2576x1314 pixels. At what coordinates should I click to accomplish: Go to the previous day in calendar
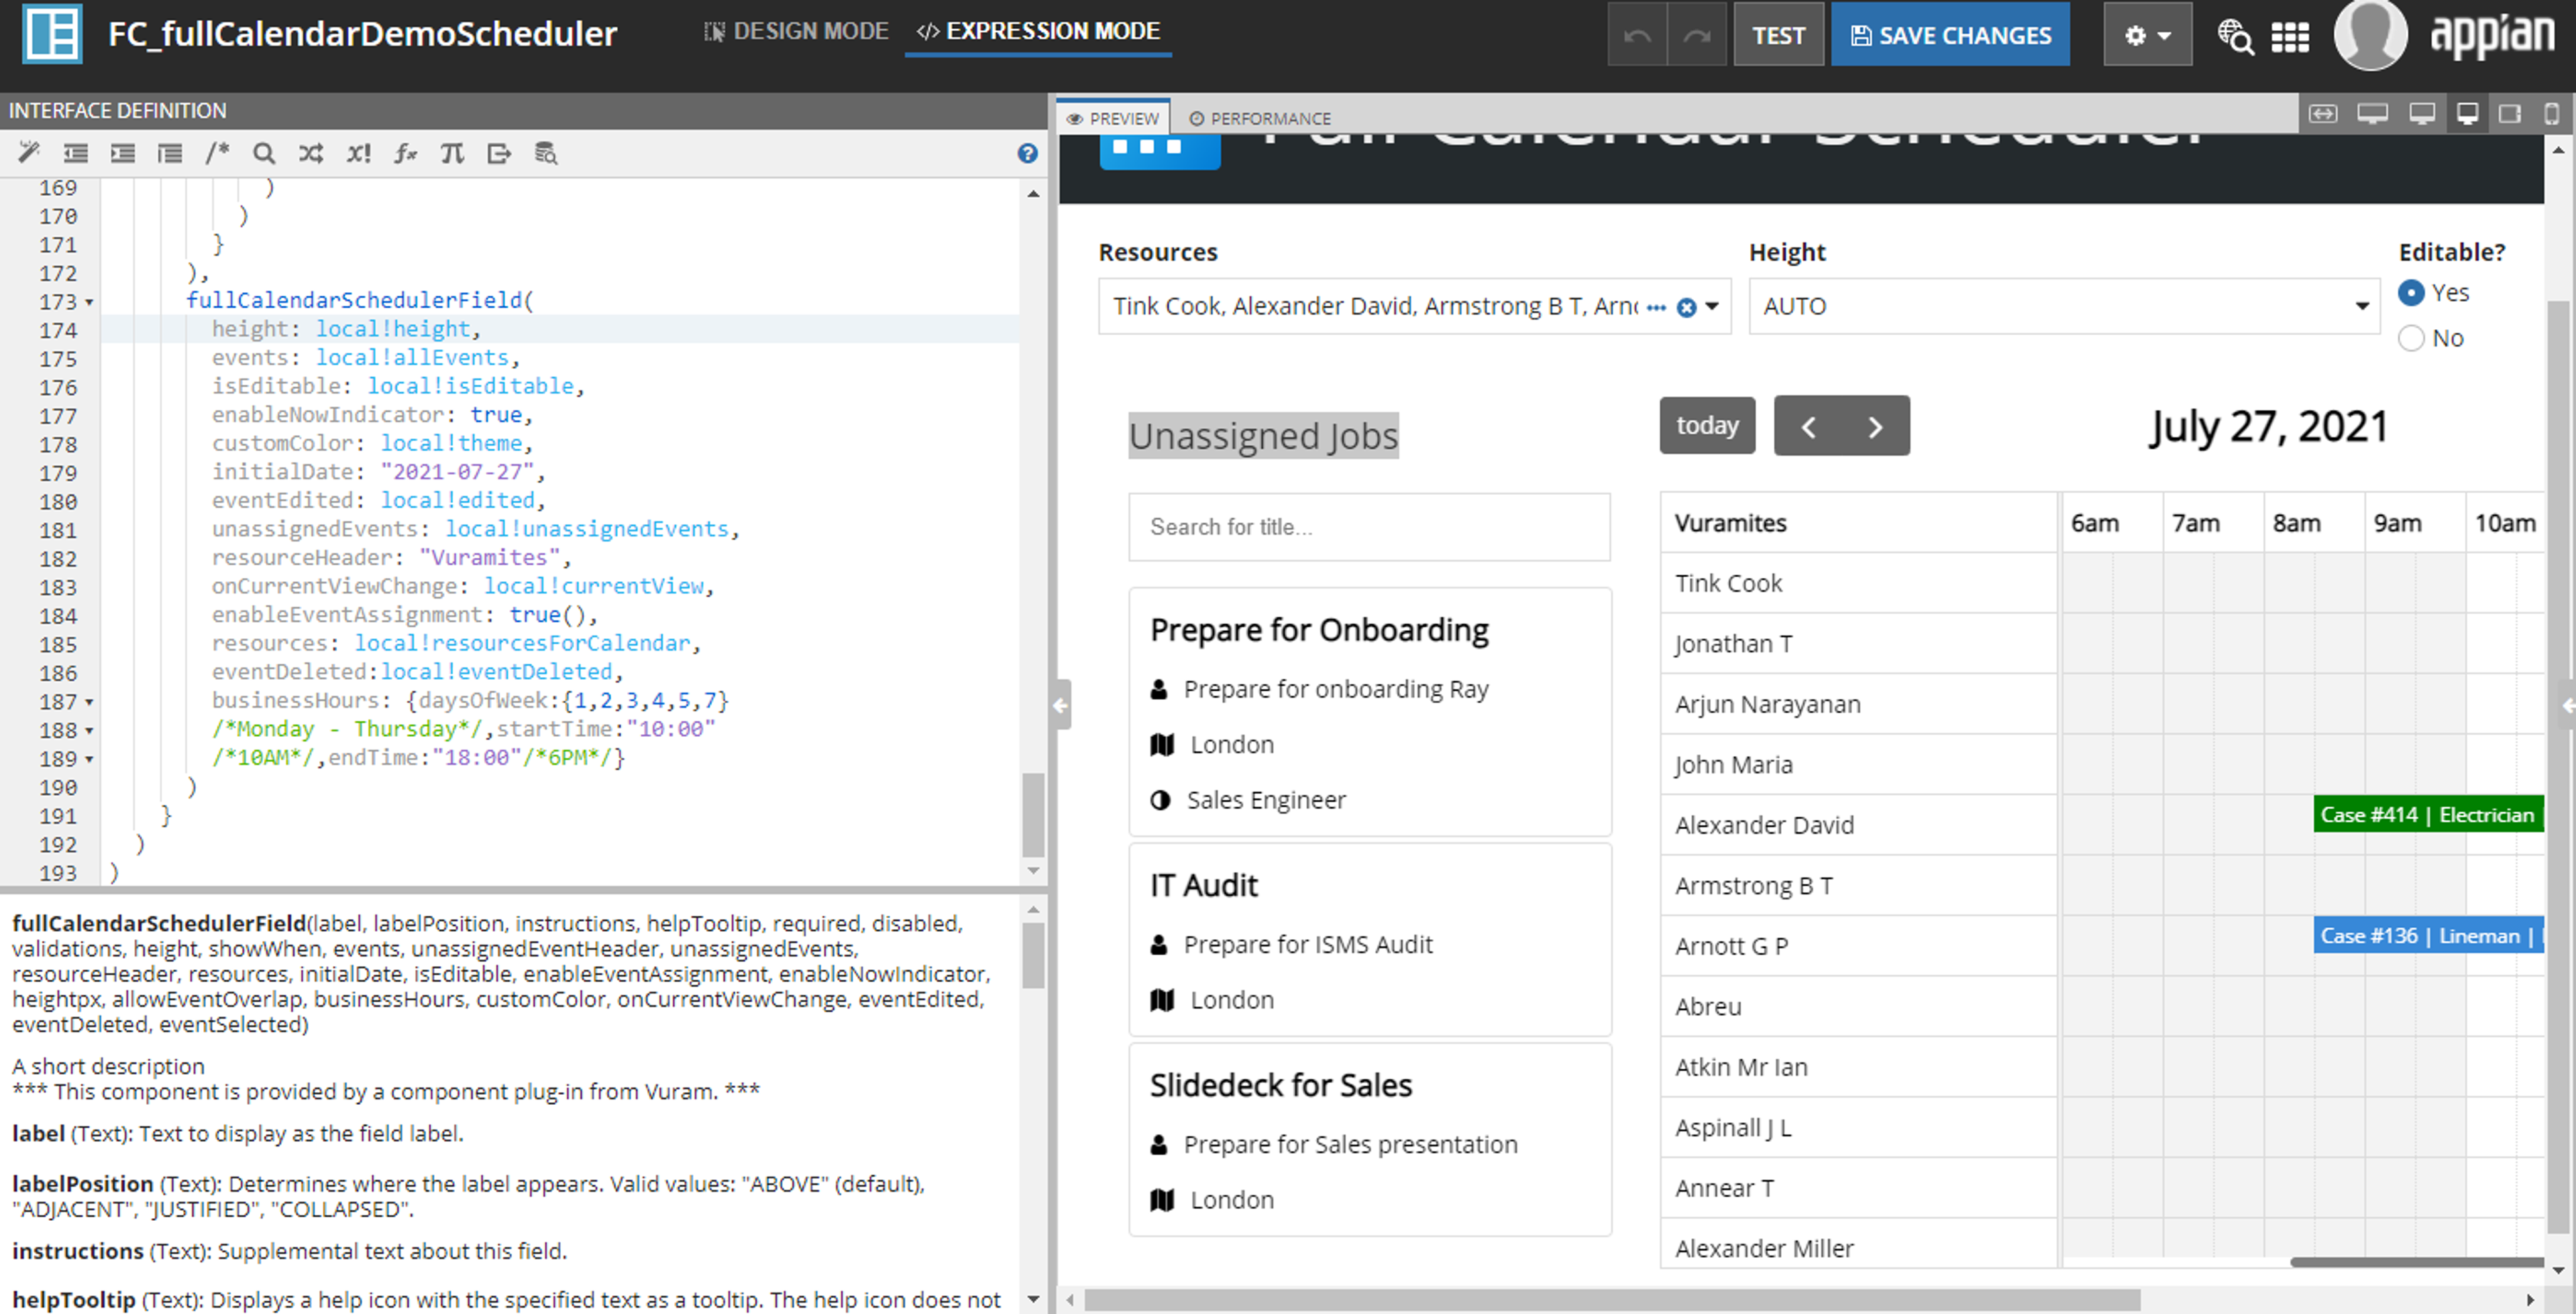click(1808, 426)
